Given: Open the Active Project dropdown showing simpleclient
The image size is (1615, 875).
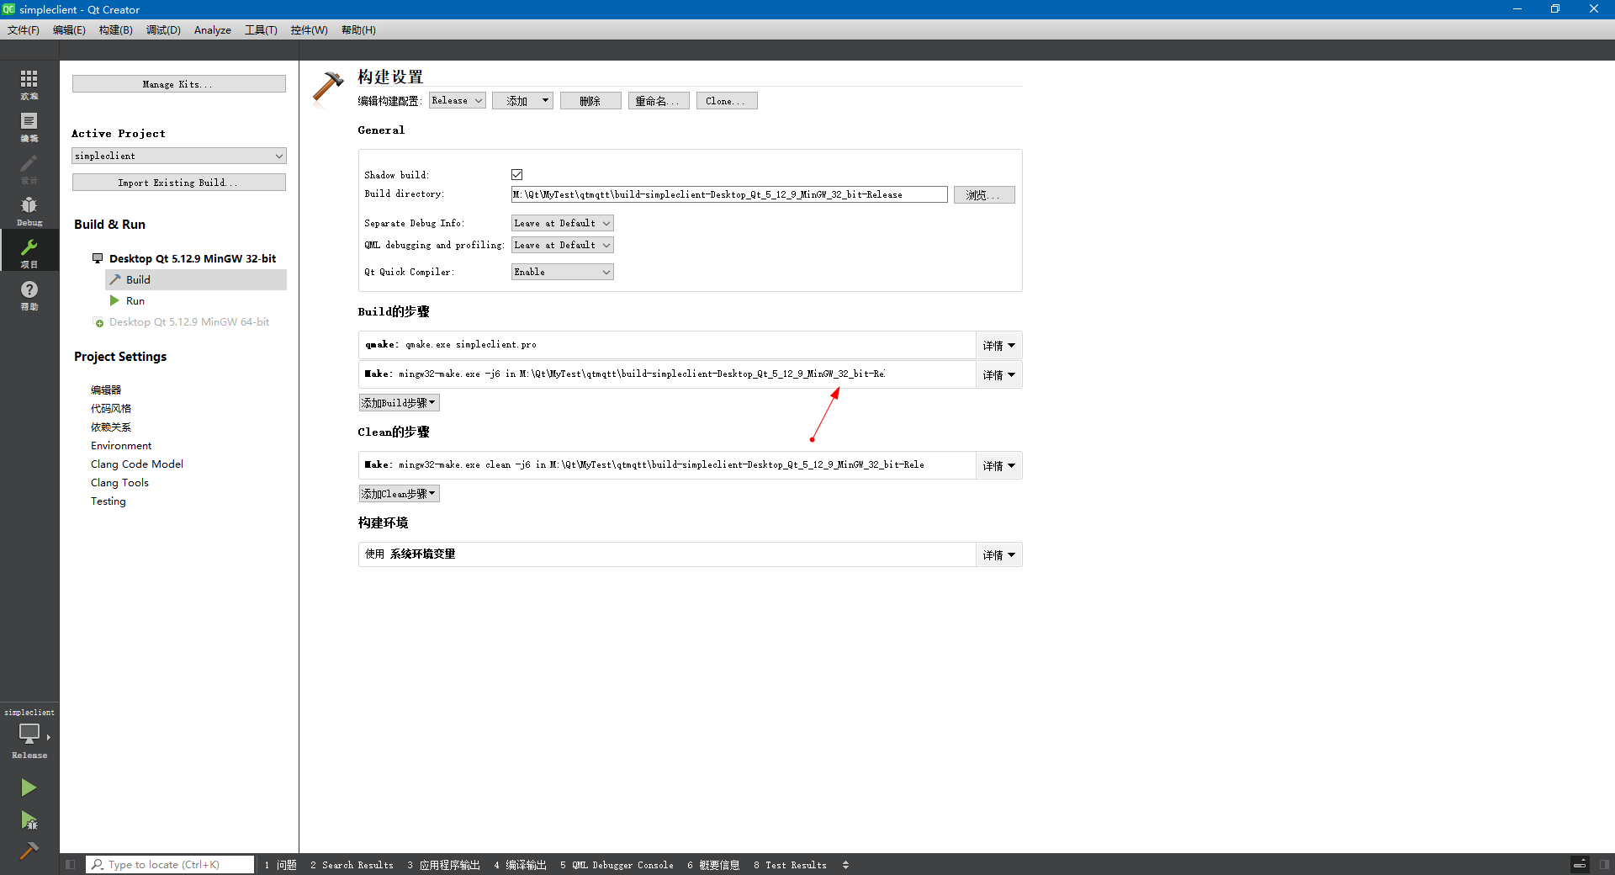Looking at the screenshot, I should pyautogui.click(x=178, y=156).
